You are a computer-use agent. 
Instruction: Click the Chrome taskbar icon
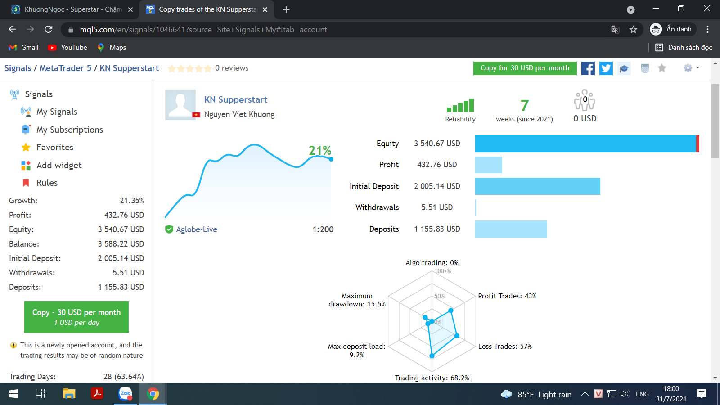[x=153, y=394]
